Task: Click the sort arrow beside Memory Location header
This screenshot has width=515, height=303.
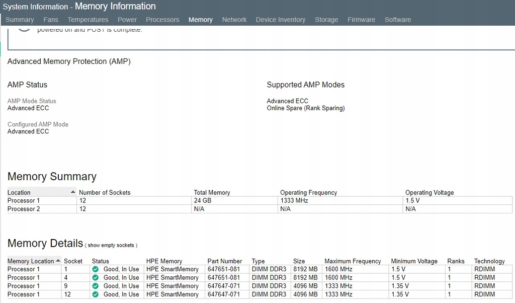Action: pos(58,261)
